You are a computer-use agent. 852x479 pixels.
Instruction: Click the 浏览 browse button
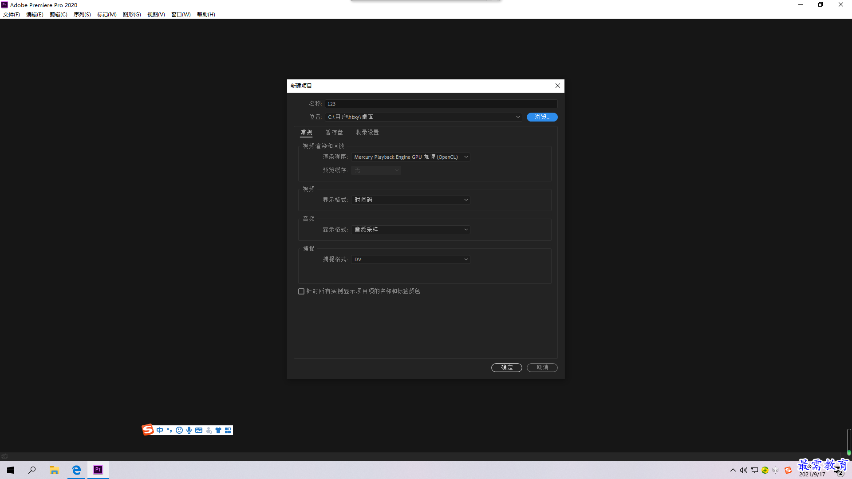click(x=542, y=117)
